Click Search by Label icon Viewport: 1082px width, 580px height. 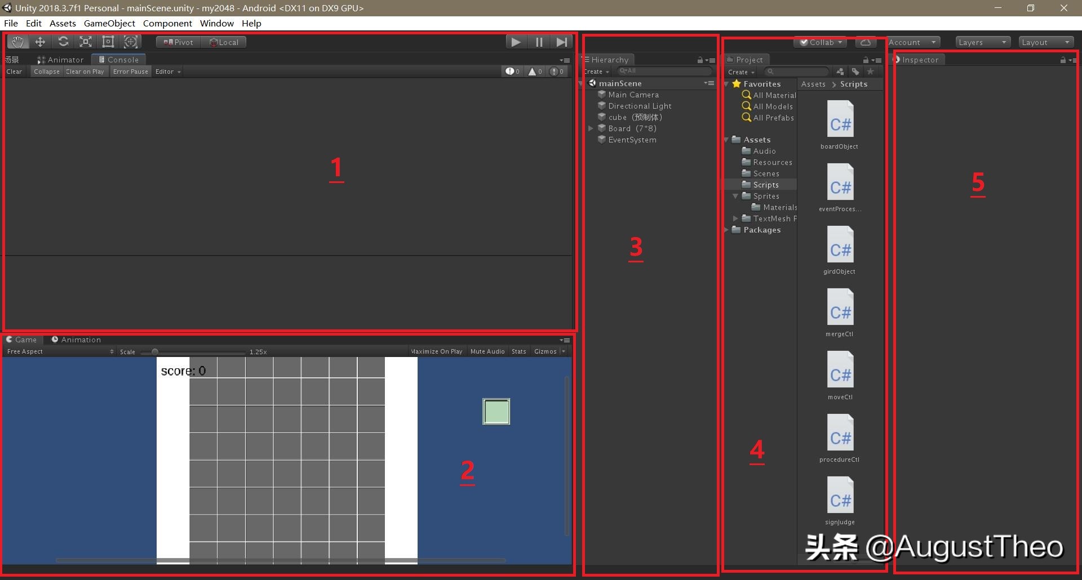(855, 72)
